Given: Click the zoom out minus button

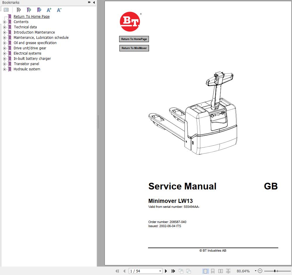Looking at the screenshot, I should pos(260,271).
